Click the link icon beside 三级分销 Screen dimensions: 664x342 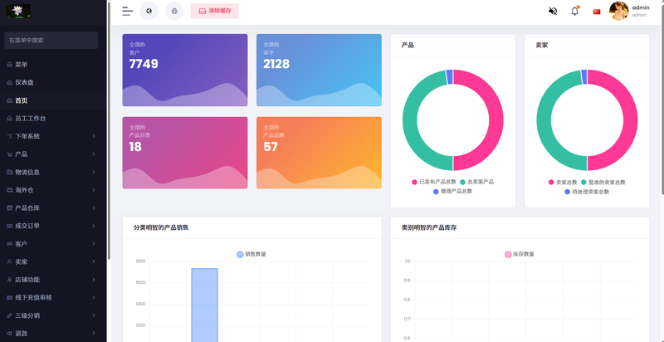(9, 315)
